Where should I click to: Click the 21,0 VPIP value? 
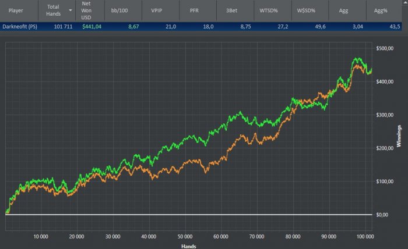(171, 27)
